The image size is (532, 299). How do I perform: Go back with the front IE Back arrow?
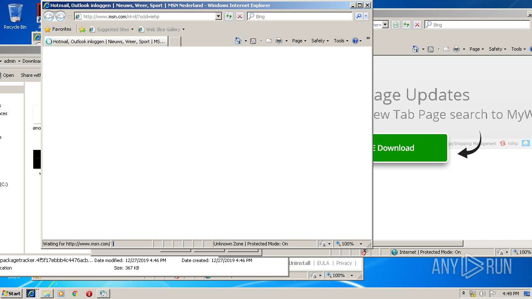pyautogui.click(x=49, y=16)
